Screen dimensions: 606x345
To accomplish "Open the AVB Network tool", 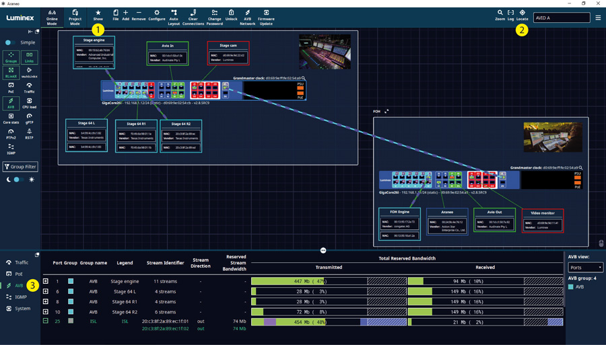I will coord(247,17).
